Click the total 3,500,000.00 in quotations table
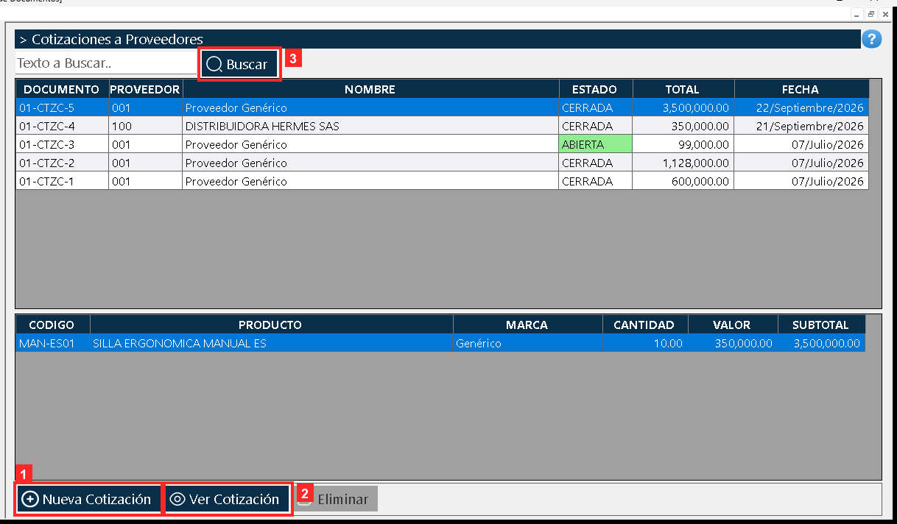The width and height of the screenshot is (897, 524). tap(683, 107)
